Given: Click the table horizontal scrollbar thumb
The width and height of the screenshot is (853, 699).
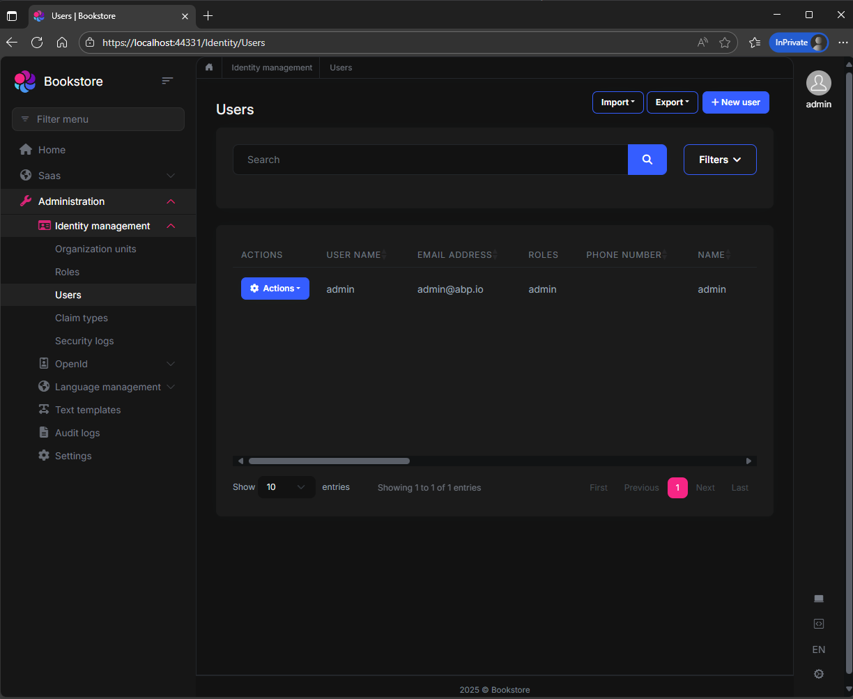Looking at the screenshot, I should point(329,461).
